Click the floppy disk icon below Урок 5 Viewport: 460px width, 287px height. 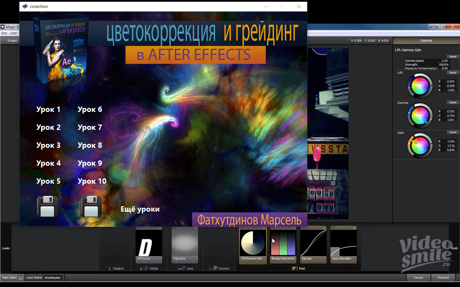pyautogui.click(x=47, y=206)
